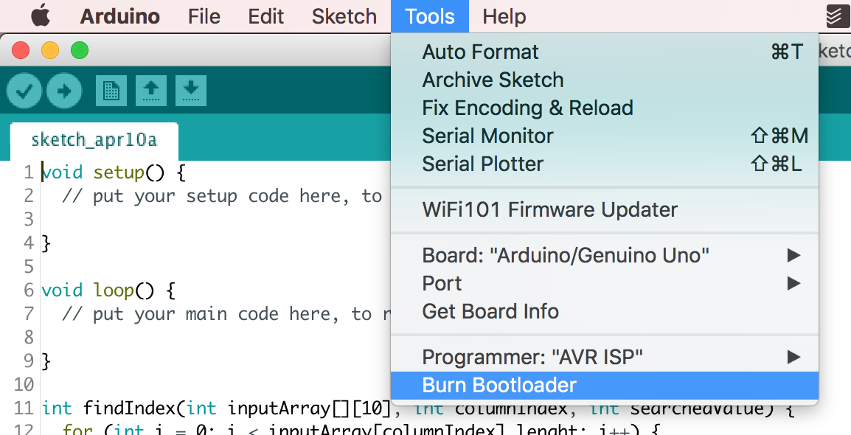Select Get Board Info
The height and width of the screenshot is (435, 851).
[x=605, y=311]
